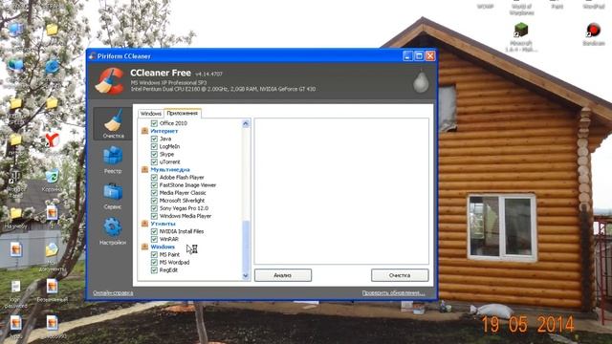The width and height of the screenshot is (612, 344).
Task: Uncheck the Media Player Classic checkbox
Action: pyautogui.click(x=154, y=193)
